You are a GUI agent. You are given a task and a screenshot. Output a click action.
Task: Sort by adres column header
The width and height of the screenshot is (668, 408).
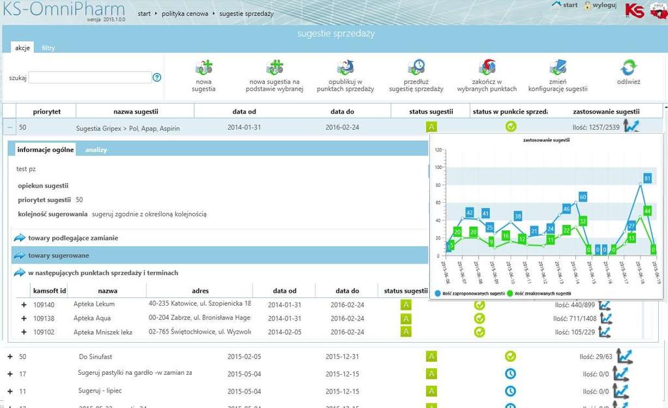200,291
